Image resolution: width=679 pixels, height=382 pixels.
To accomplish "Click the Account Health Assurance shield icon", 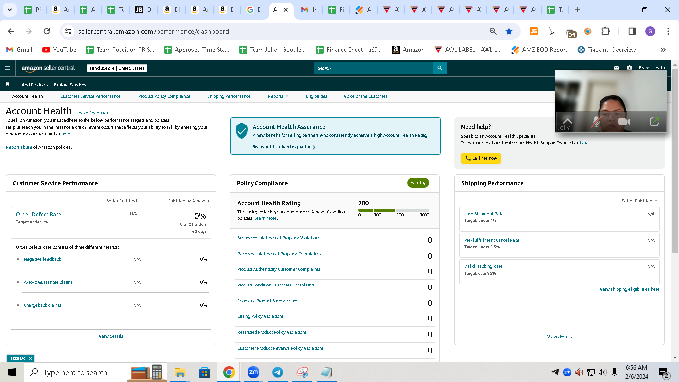I will (242, 131).
